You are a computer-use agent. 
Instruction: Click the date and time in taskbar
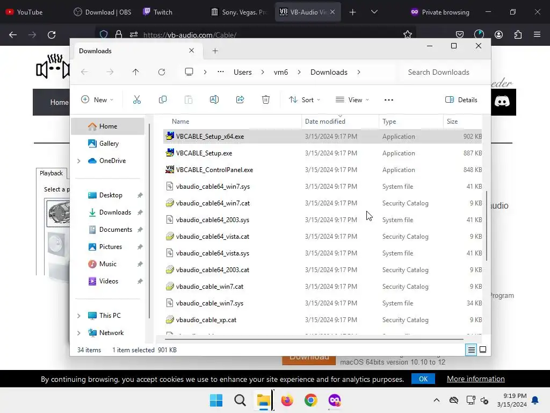tap(512, 400)
